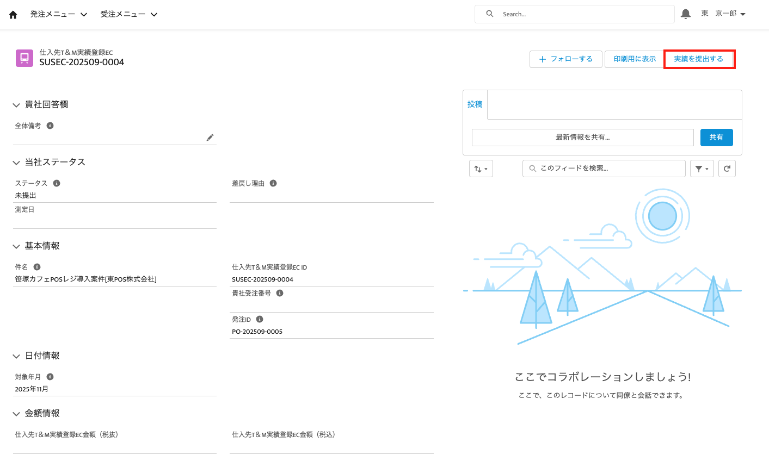Show info tooltip for 件名
Screen dimensions: 769x461
pos(37,267)
